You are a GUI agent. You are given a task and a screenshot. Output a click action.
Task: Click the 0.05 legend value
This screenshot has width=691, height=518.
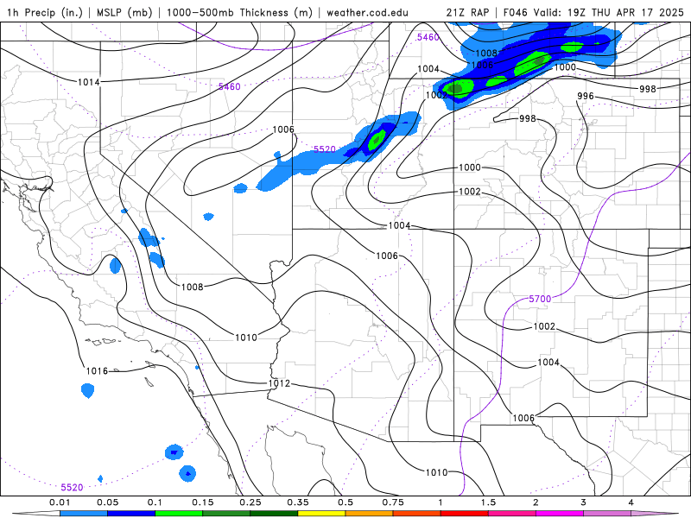point(107,502)
